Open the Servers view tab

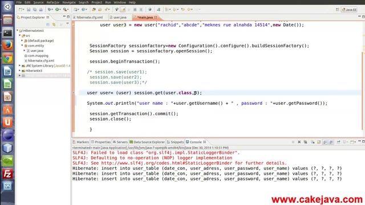tap(120, 142)
